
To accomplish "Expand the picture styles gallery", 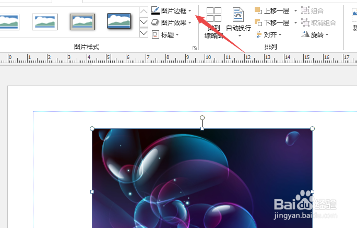I will tap(144, 33).
